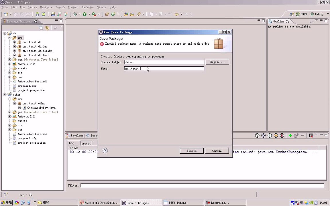Click the Search flashlight toolbar icon
The width and height of the screenshot is (330, 206).
coord(138,14)
